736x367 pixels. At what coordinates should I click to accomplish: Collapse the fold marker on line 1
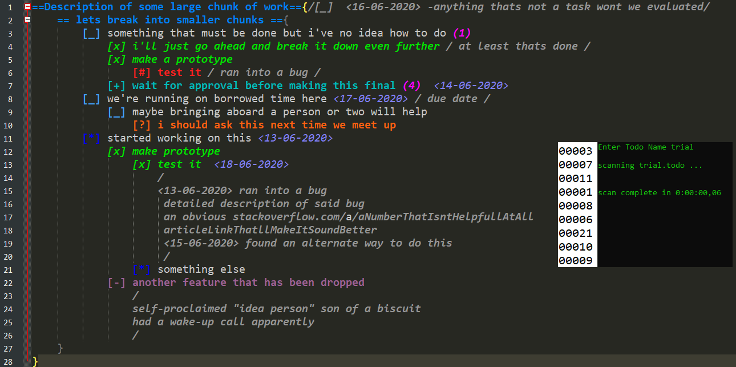tap(27, 7)
